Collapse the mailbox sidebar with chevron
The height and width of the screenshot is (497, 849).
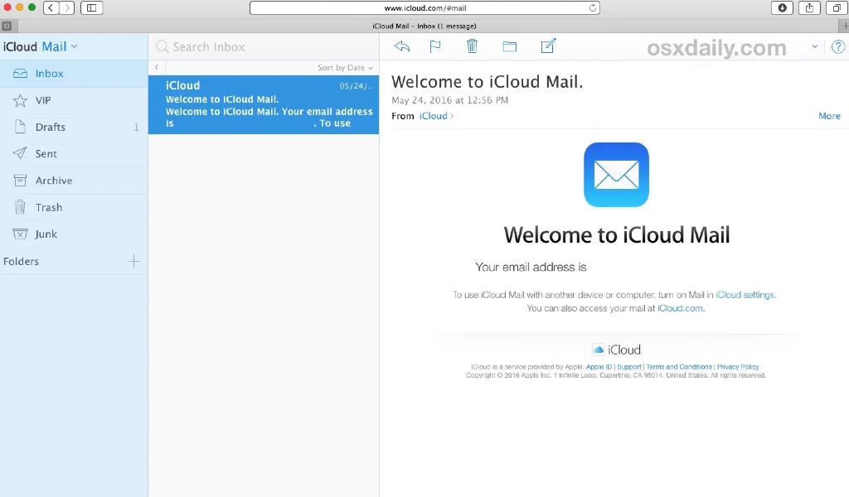[157, 67]
